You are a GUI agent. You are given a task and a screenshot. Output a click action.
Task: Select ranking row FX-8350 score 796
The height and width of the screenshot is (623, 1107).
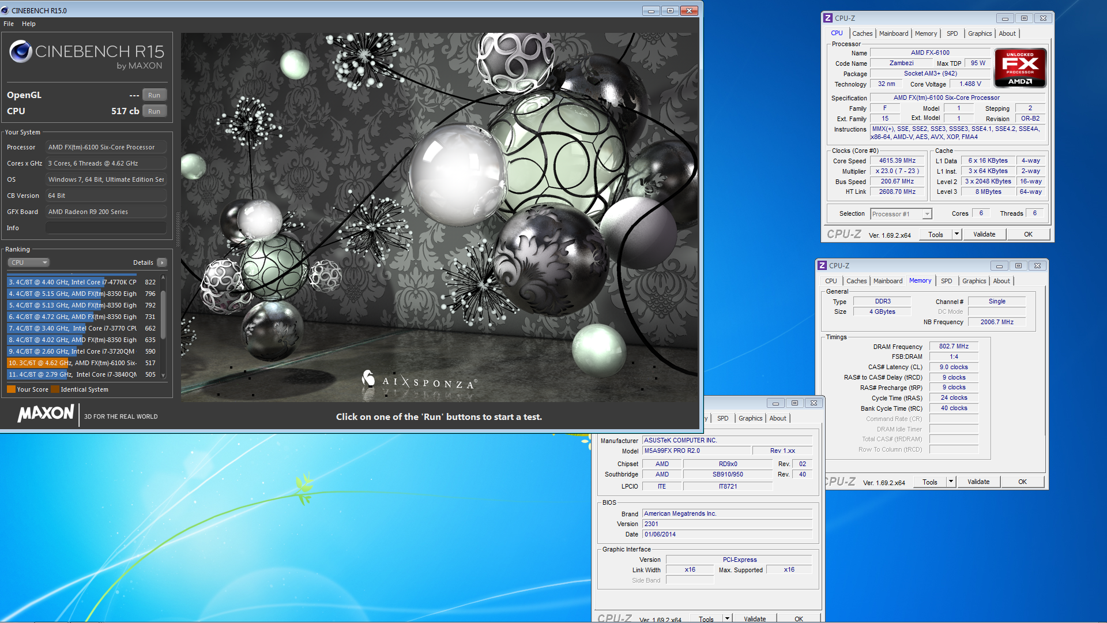82,294
